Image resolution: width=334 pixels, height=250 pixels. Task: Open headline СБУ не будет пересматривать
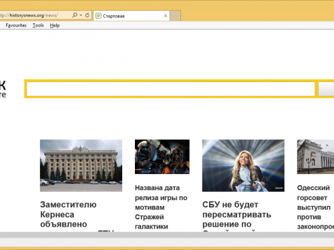[x=236, y=215]
